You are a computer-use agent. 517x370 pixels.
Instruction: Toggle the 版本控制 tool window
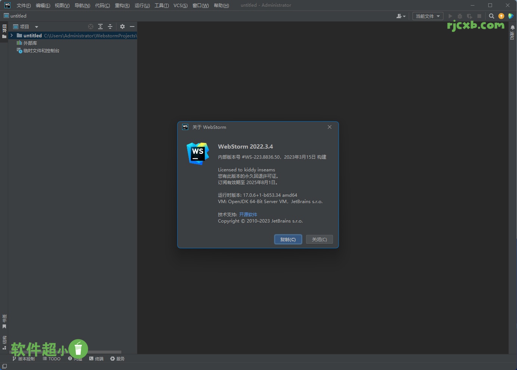pos(24,358)
